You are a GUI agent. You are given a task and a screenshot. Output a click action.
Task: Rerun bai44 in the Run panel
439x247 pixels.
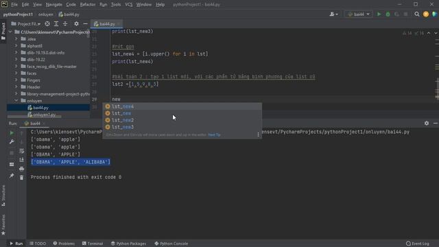12,133
